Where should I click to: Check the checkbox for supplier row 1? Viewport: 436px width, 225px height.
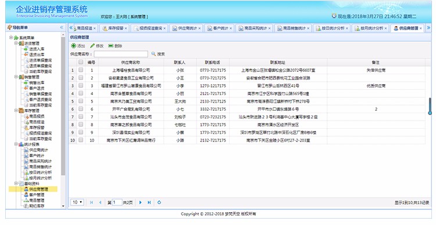click(81, 70)
